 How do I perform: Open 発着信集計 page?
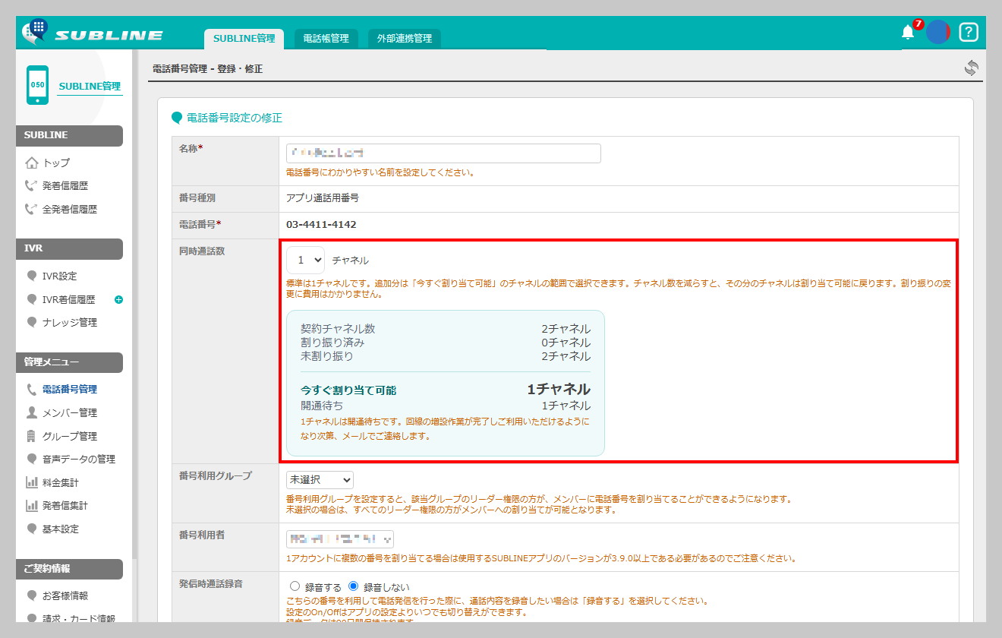65,505
